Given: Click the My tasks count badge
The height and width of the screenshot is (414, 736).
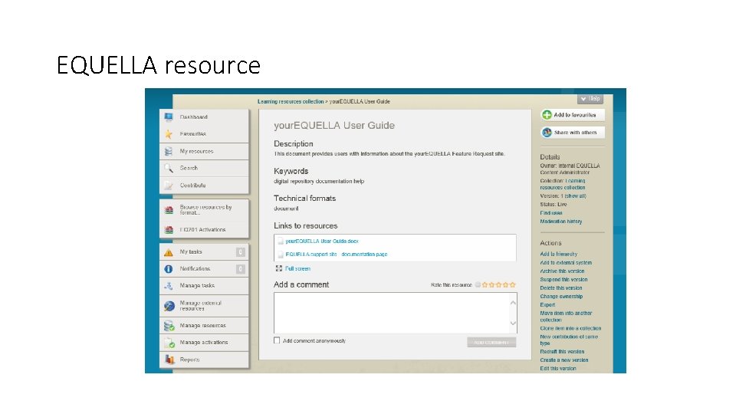Looking at the screenshot, I should point(240,252).
